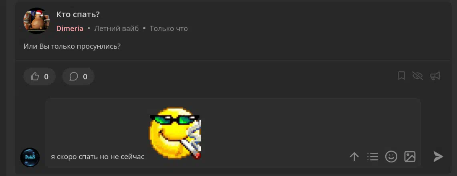Bookmark the post "Кто спать?"
This screenshot has height=176, width=457.
[x=402, y=76]
